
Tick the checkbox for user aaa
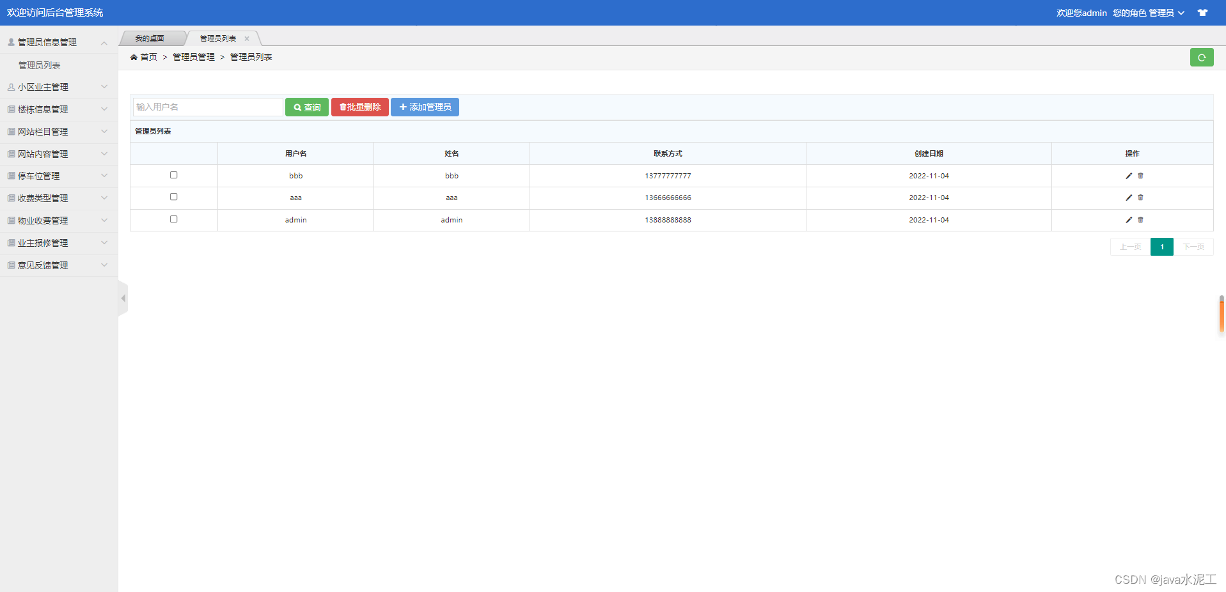[x=173, y=197]
